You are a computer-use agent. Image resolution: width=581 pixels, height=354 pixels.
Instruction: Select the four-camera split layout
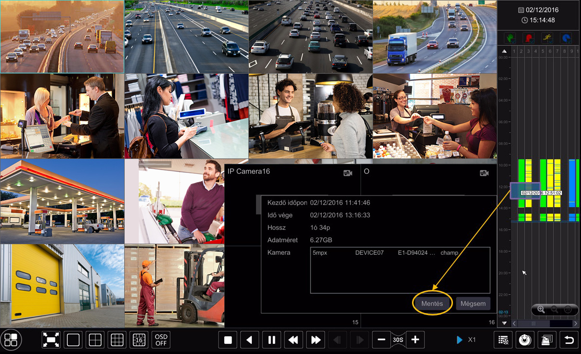click(x=95, y=340)
